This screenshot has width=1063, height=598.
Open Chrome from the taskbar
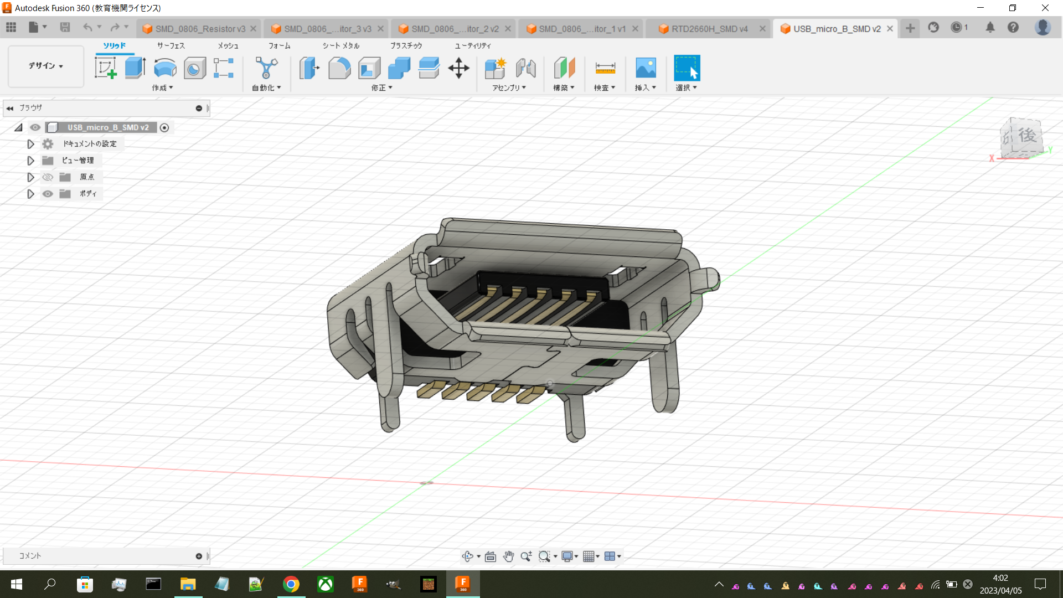click(291, 584)
